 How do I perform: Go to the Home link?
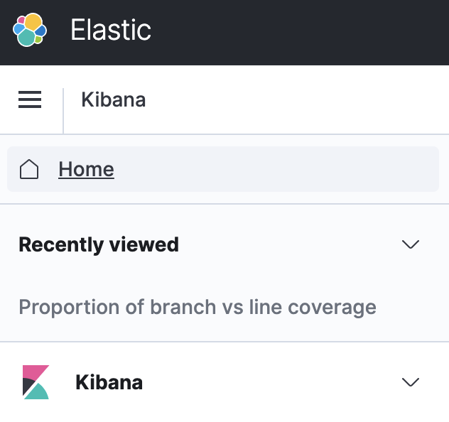[86, 170]
